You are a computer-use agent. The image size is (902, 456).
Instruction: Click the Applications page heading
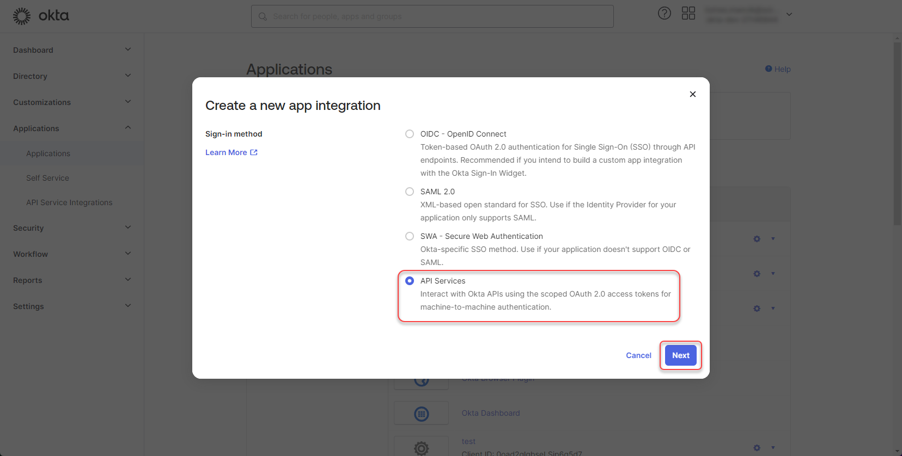[x=289, y=70]
